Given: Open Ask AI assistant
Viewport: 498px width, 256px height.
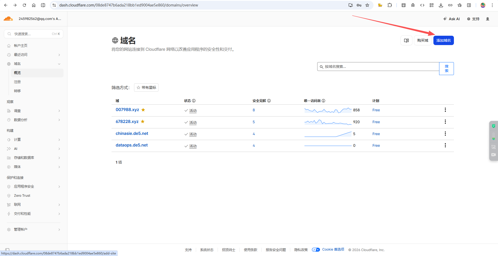Looking at the screenshot, I should pos(452,19).
